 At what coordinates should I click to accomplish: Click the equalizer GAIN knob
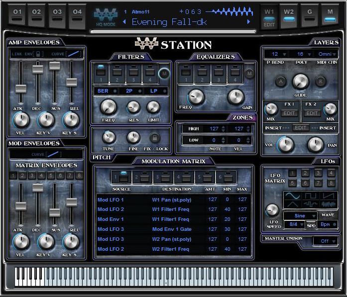pyautogui.click(x=236, y=97)
